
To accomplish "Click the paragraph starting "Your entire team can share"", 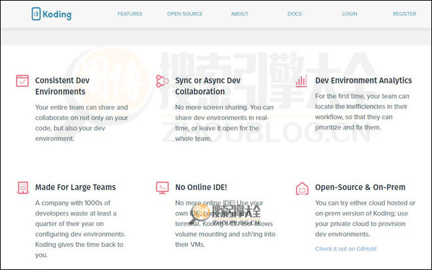I will [x=81, y=123].
